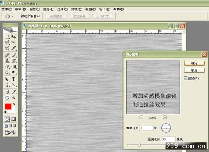Viewport: 209px width, 152px height.
Task: Select the Crop tool
Action: pyautogui.click(x=7, y=48)
